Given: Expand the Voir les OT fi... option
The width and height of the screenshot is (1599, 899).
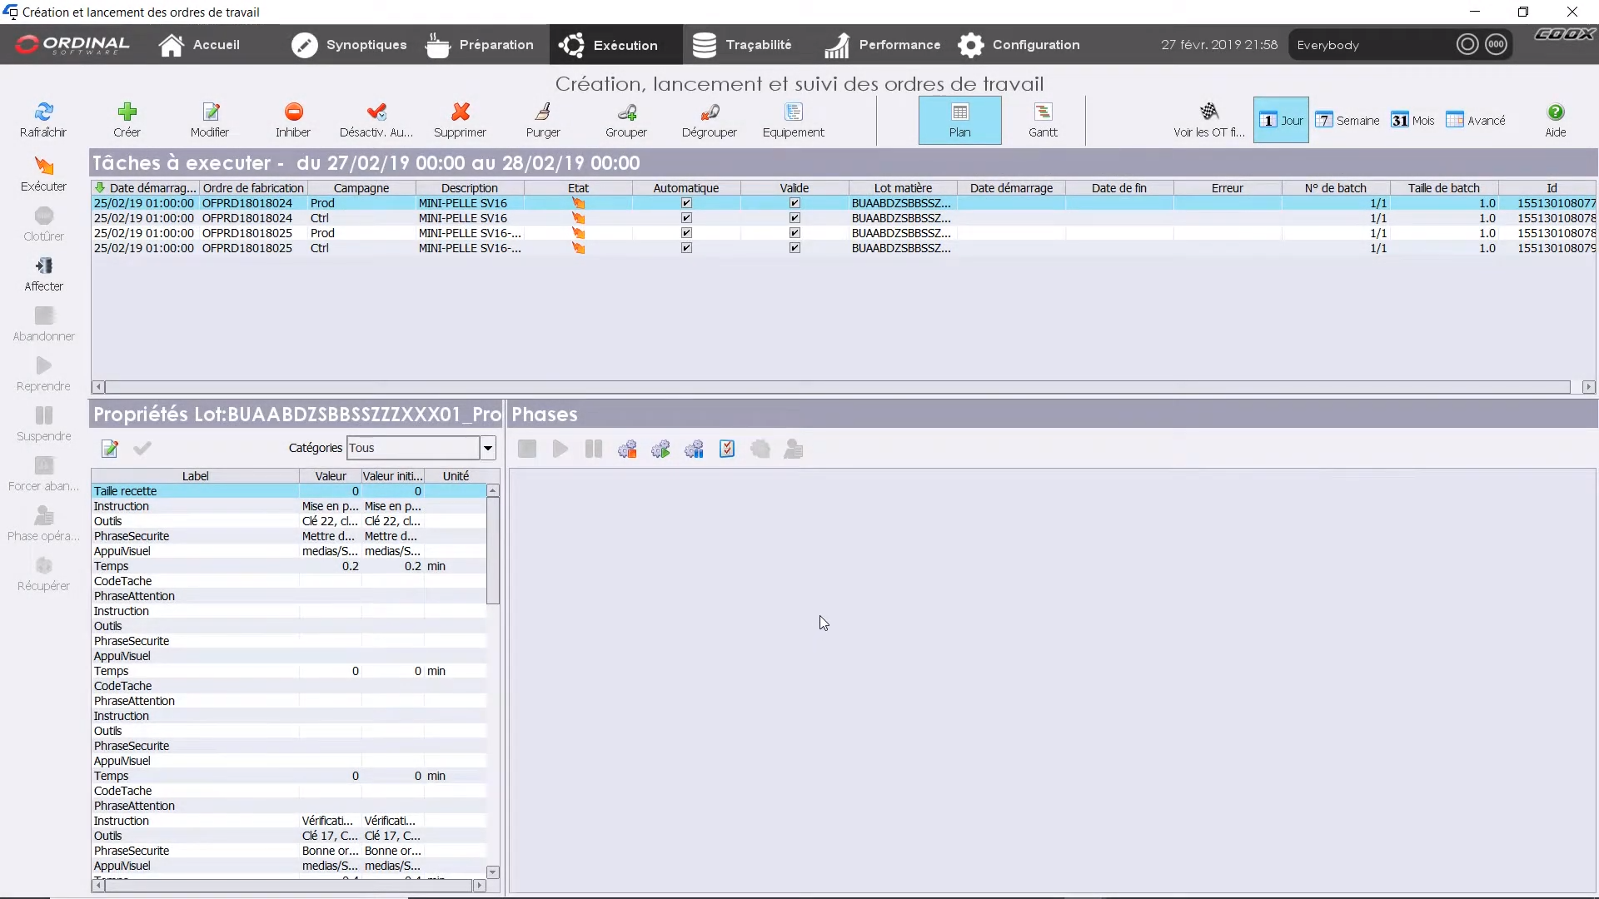Looking at the screenshot, I should [x=1208, y=120].
